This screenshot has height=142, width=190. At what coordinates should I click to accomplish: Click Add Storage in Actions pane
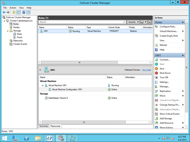point(166,118)
